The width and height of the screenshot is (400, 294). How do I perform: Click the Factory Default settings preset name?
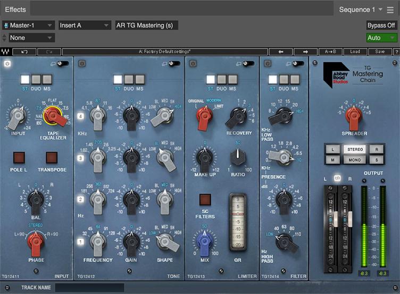(165, 52)
